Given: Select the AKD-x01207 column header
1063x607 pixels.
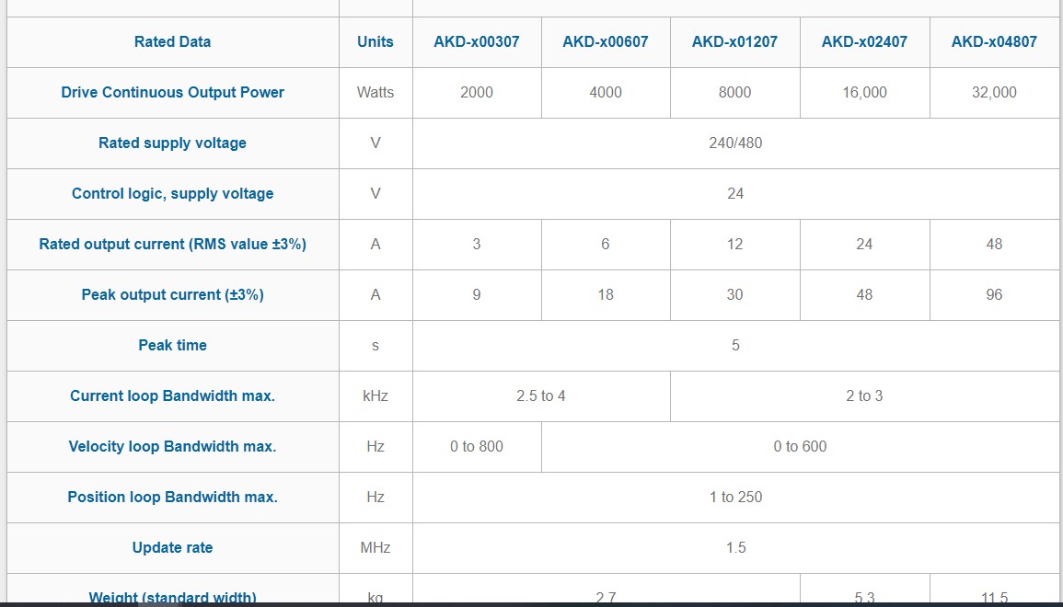Looking at the screenshot, I should pyautogui.click(x=734, y=42).
